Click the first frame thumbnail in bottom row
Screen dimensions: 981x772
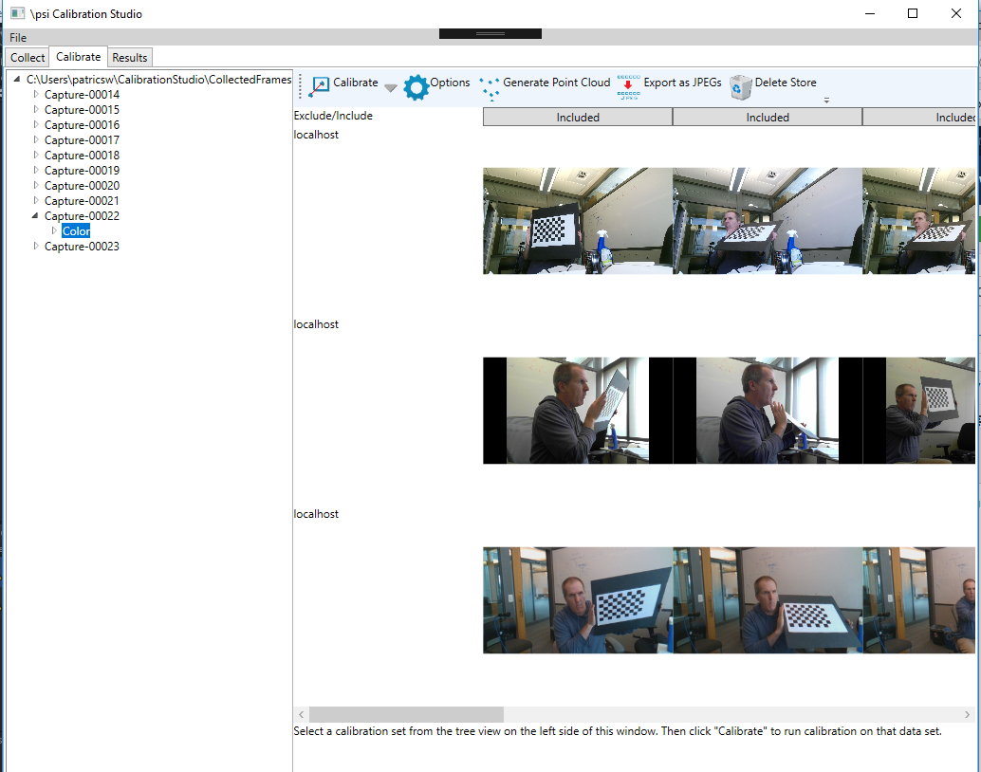coord(578,600)
